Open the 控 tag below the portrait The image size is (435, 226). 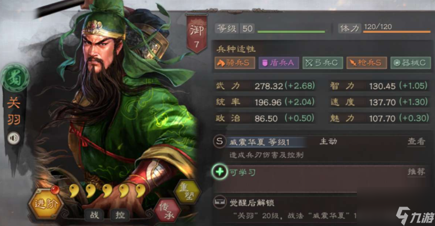pos(120,214)
